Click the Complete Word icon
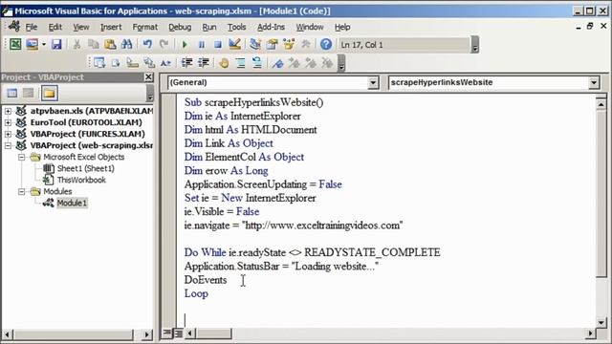The width and height of the screenshot is (612, 344). 165,62
